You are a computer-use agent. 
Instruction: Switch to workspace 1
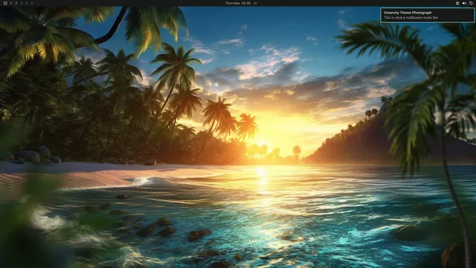pos(11,3)
